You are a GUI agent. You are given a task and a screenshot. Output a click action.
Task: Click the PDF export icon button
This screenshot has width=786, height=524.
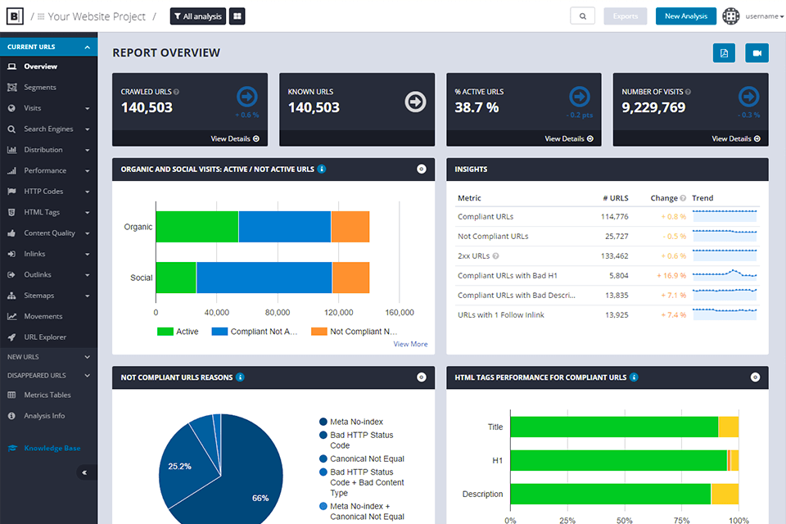pyautogui.click(x=724, y=53)
